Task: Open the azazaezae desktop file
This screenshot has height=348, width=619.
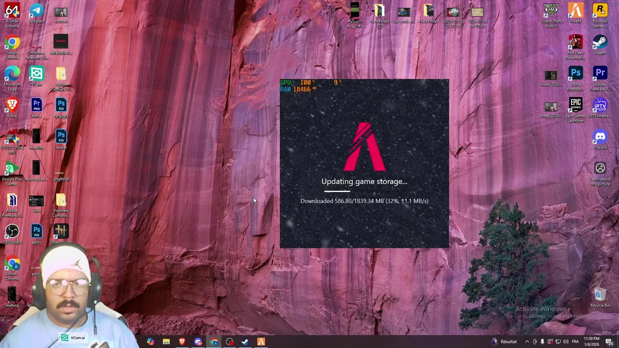Action: click(36, 171)
